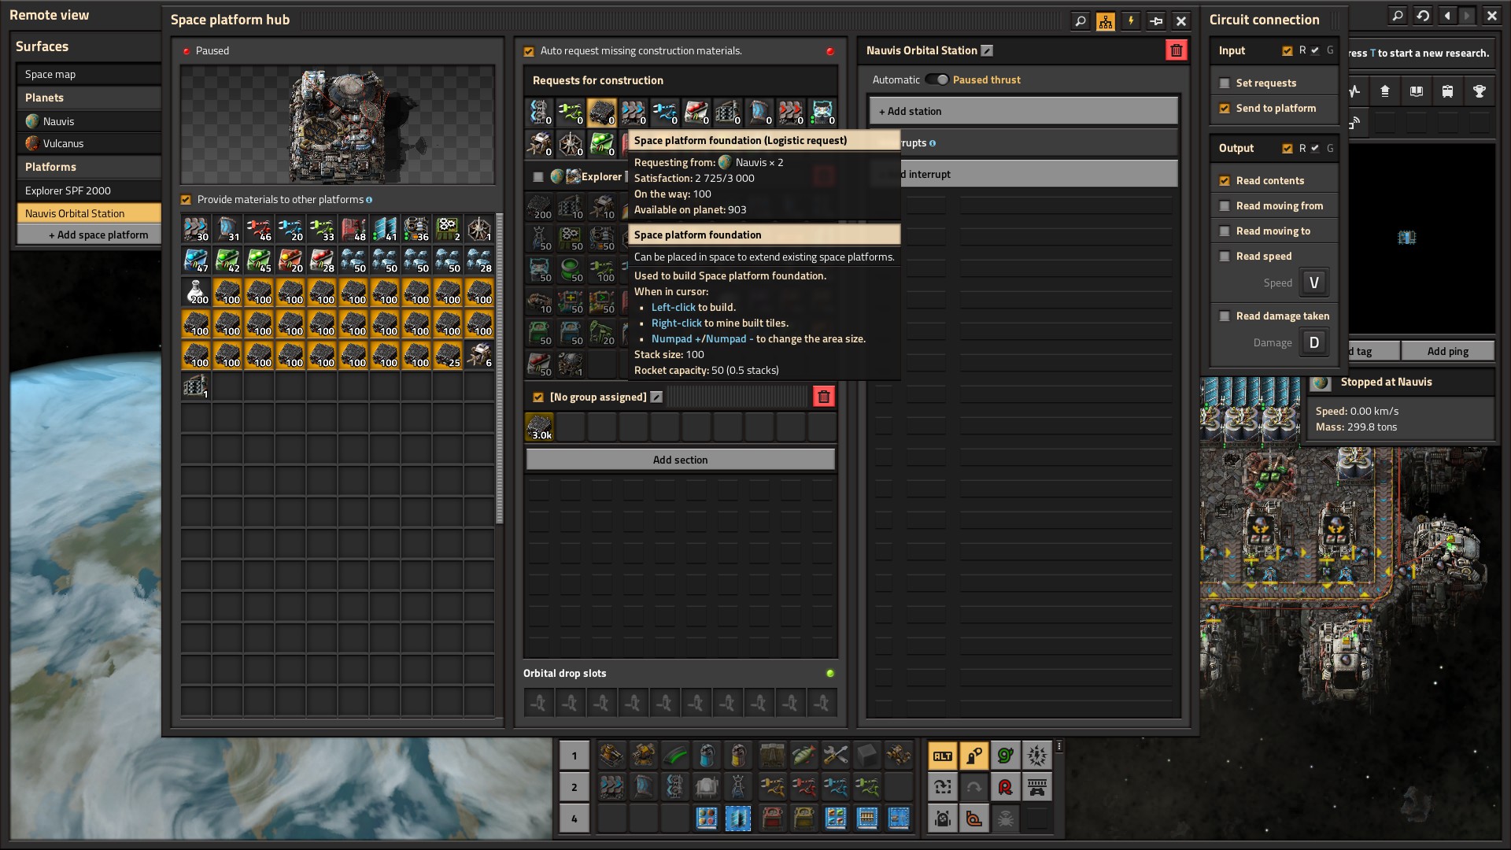Select the green inserter in quickbar row 2
This screenshot has width=1511, height=850.
pos(866,787)
